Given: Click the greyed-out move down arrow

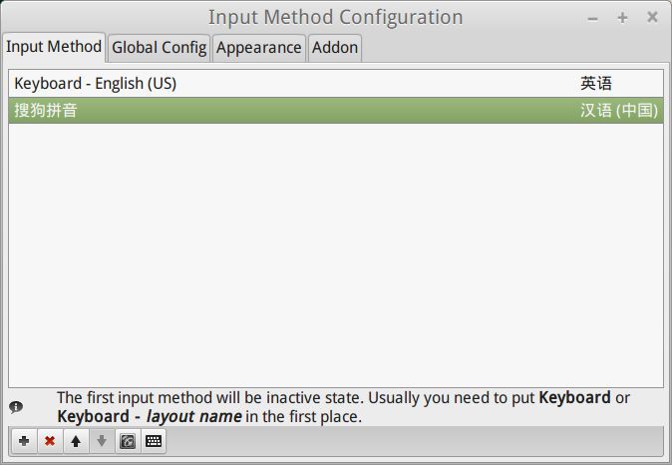Looking at the screenshot, I should [101, 441].
